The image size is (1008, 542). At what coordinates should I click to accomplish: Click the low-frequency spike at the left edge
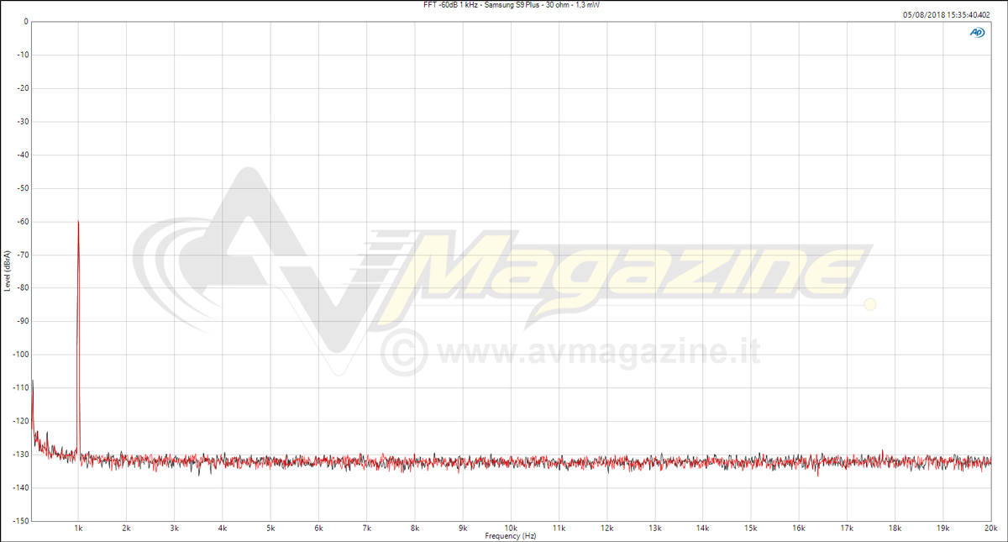click(x=32, y=382)
